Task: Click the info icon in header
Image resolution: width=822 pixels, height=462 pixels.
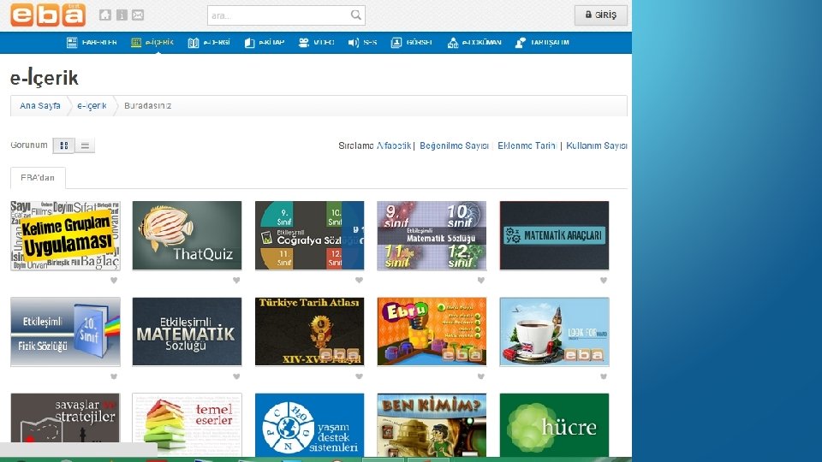Action: [122, 15]
